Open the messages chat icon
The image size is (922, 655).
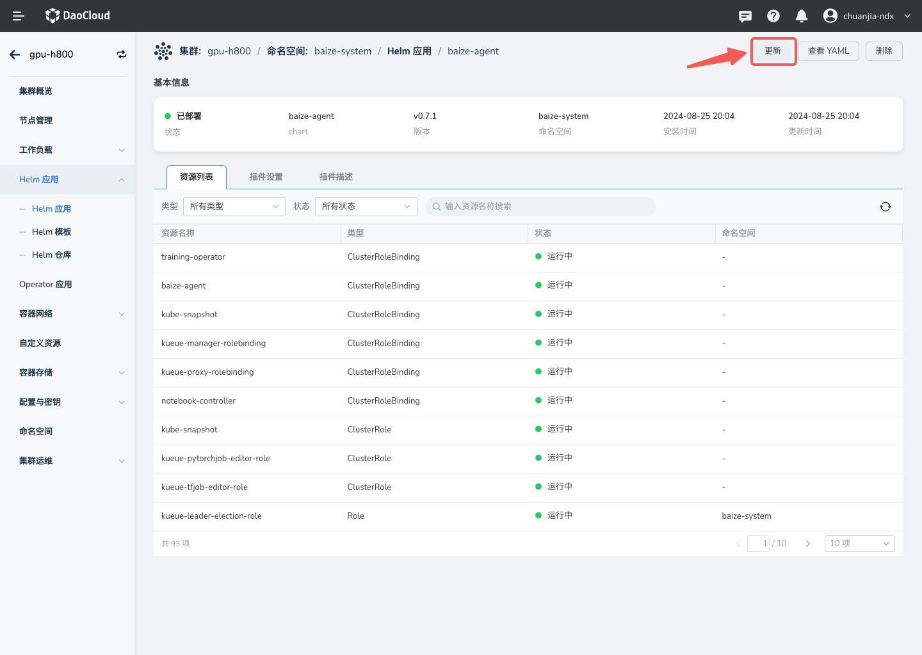[x=745, y=16]
